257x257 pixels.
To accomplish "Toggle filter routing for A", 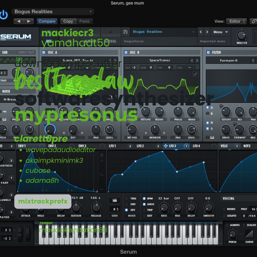I will pyautogui.click(x=208, y=107).
